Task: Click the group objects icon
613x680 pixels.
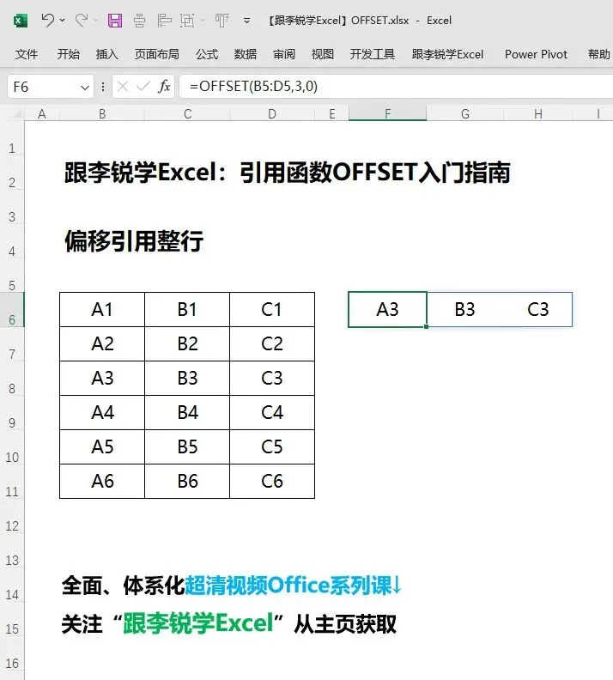Action: click(187, 21)
